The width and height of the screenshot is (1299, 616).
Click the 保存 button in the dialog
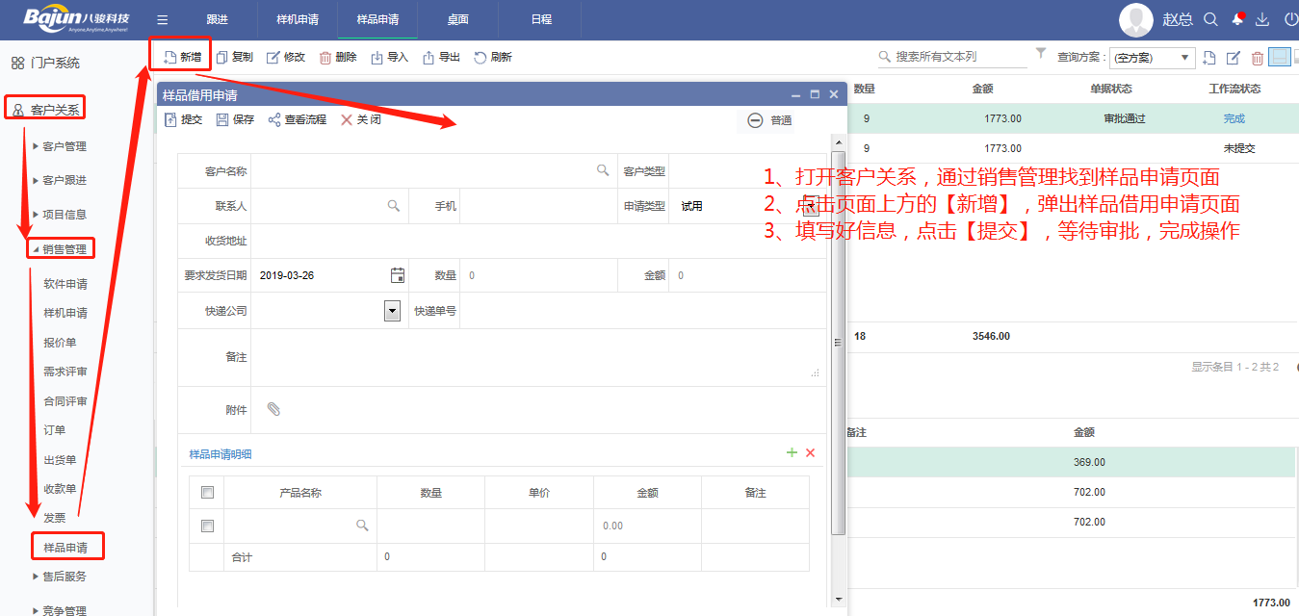click(235, 120)
